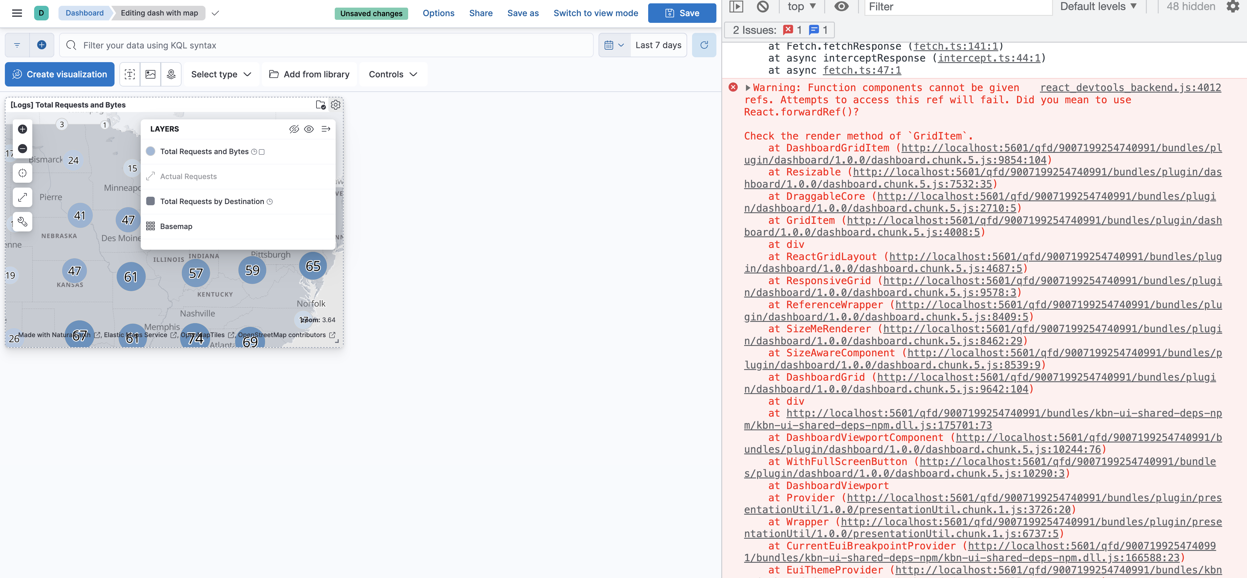Open the date quick menu calendar dropdown
The image size is (1247, 578).
click(x=614, y=45)
